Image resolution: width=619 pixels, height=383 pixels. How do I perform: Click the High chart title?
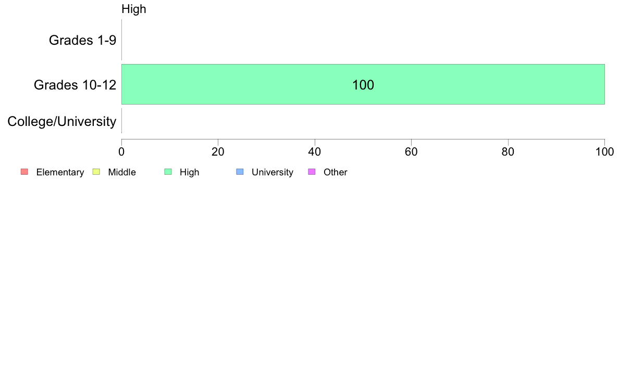click(x=134, y=9)
